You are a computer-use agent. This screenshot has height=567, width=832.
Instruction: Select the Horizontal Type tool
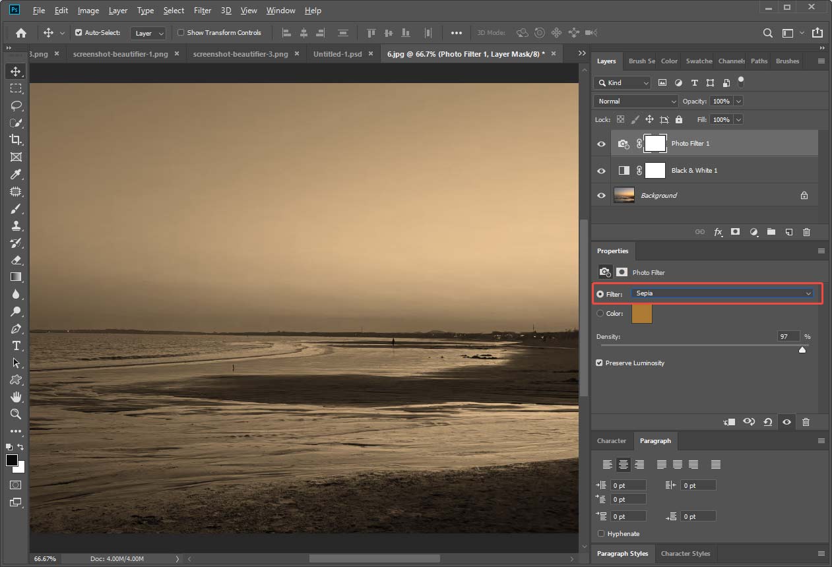(15, 345)
